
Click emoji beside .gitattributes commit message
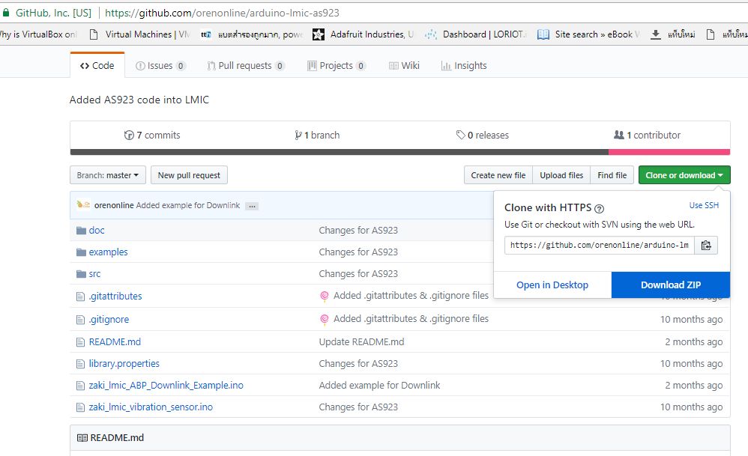pos(325,297)
